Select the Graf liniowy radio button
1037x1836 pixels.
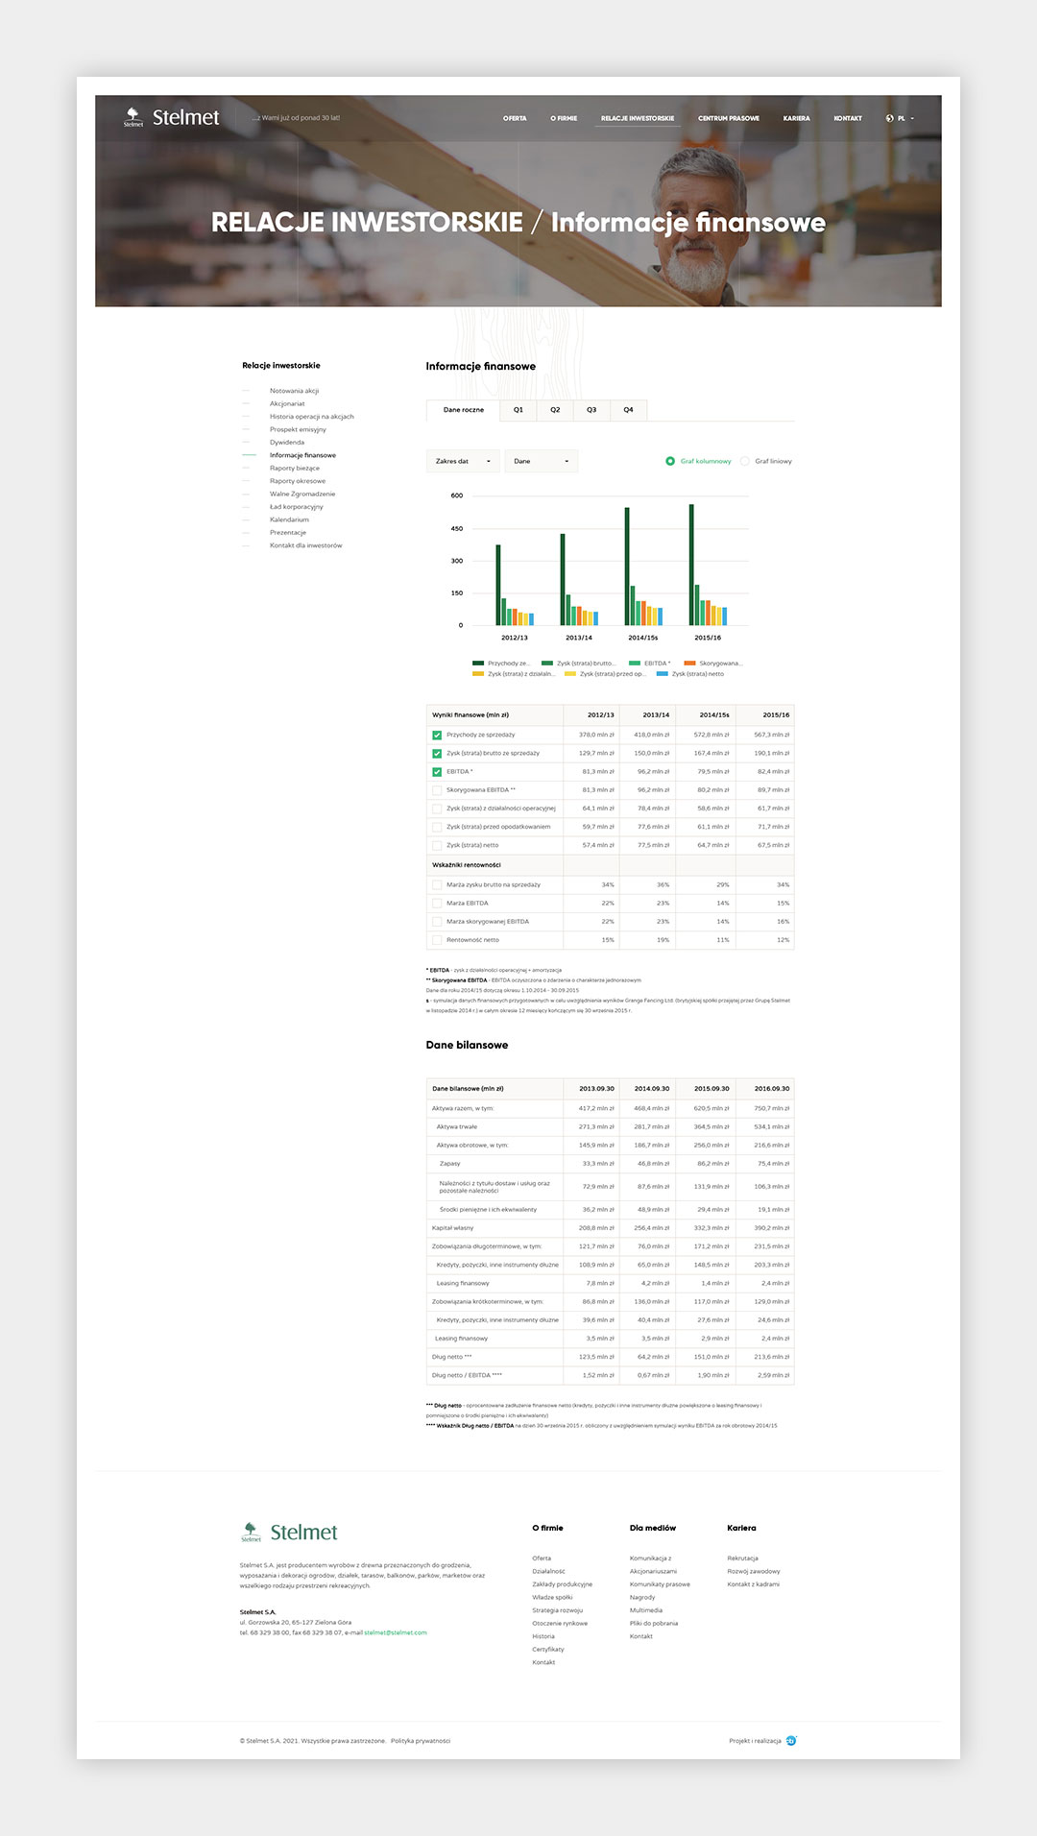(x=745, y=461)
